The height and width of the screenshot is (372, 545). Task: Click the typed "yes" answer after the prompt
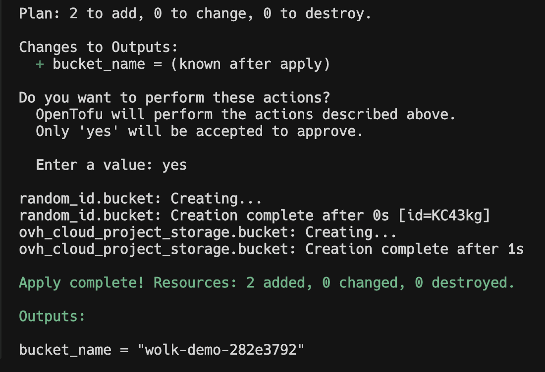coord(174,165)
